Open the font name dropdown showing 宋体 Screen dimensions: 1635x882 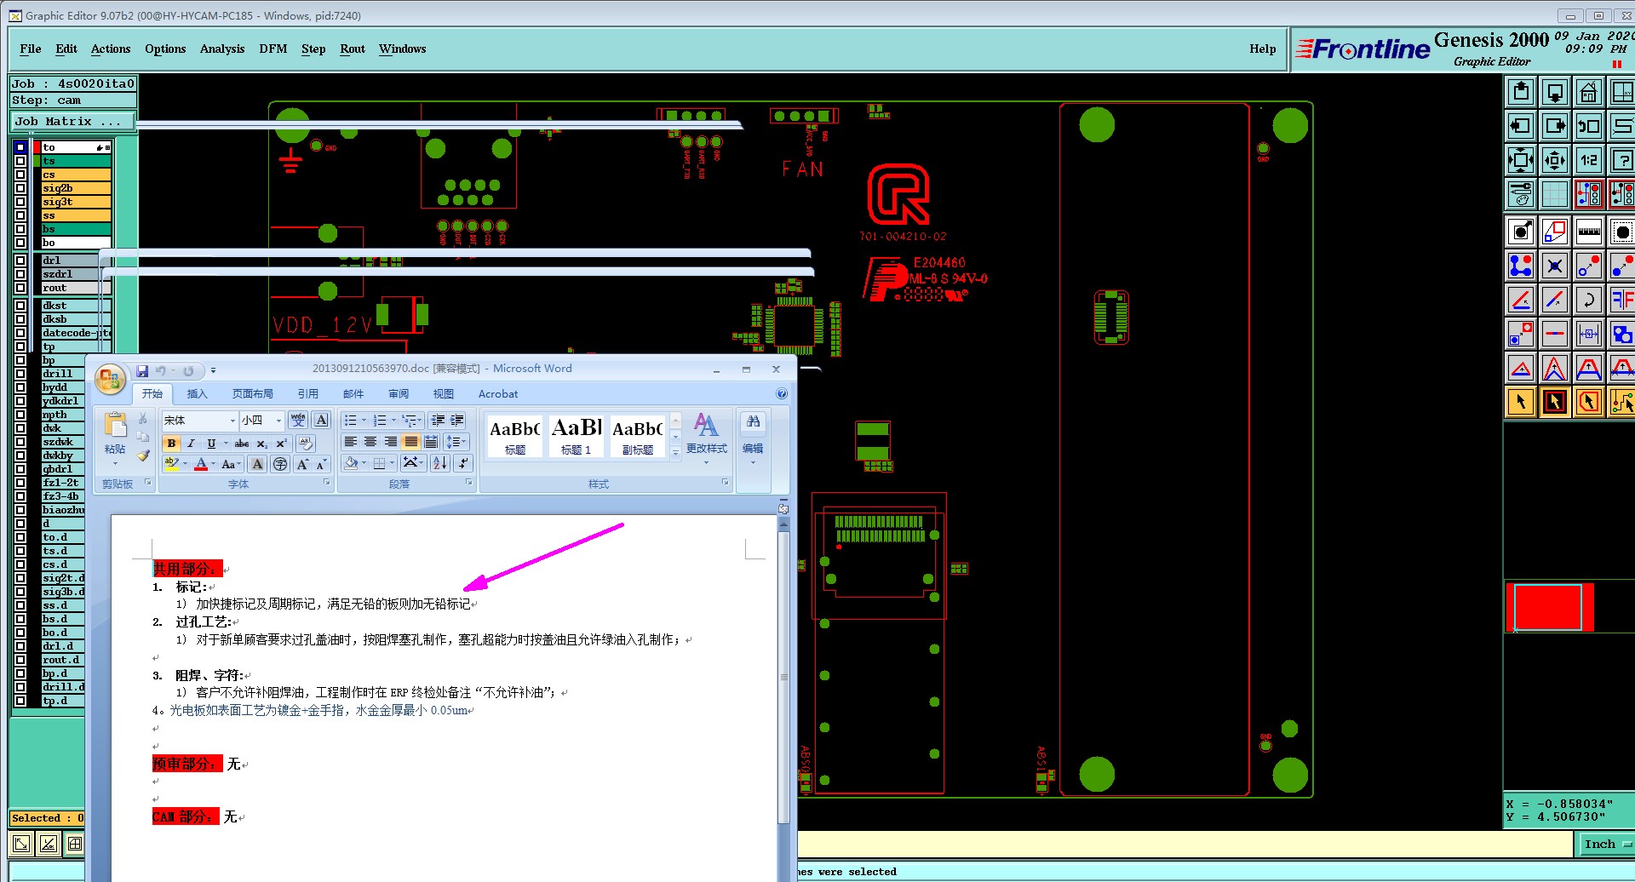[x=232, y=421]
